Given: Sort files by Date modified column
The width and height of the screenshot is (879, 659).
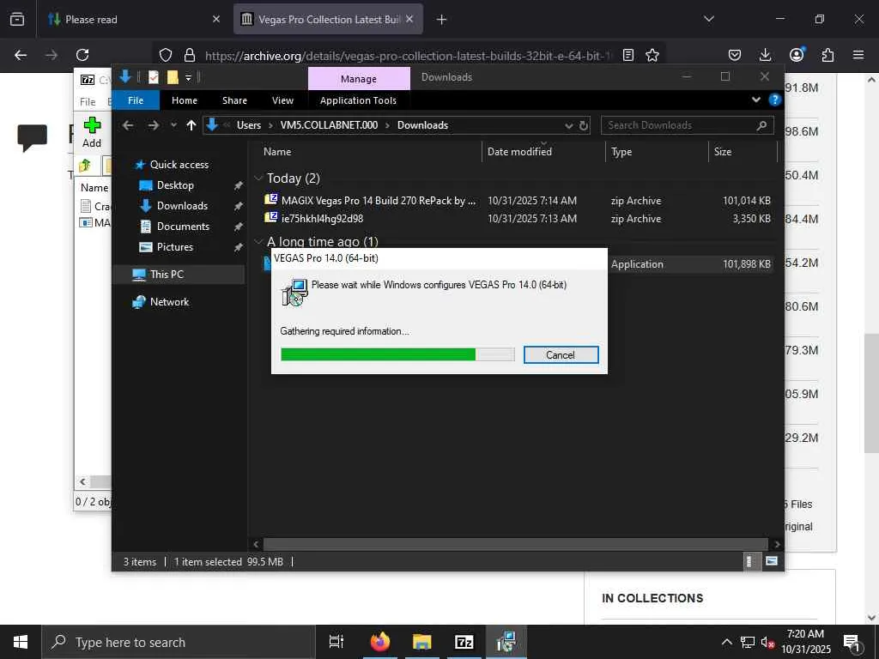Looking at the screenshot, I should [519, 151].
